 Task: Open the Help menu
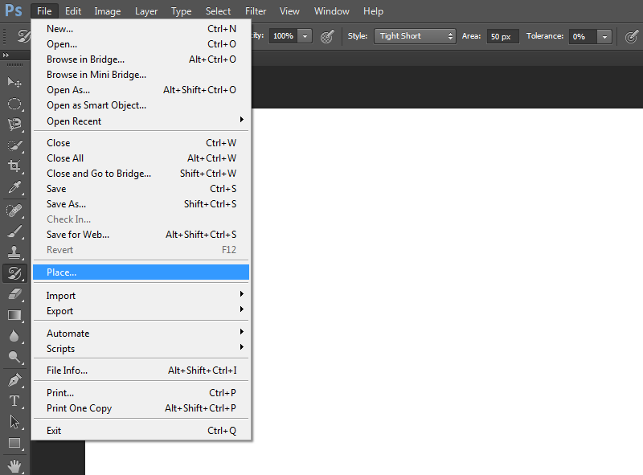pyautogui.click(x=373, y=11)
